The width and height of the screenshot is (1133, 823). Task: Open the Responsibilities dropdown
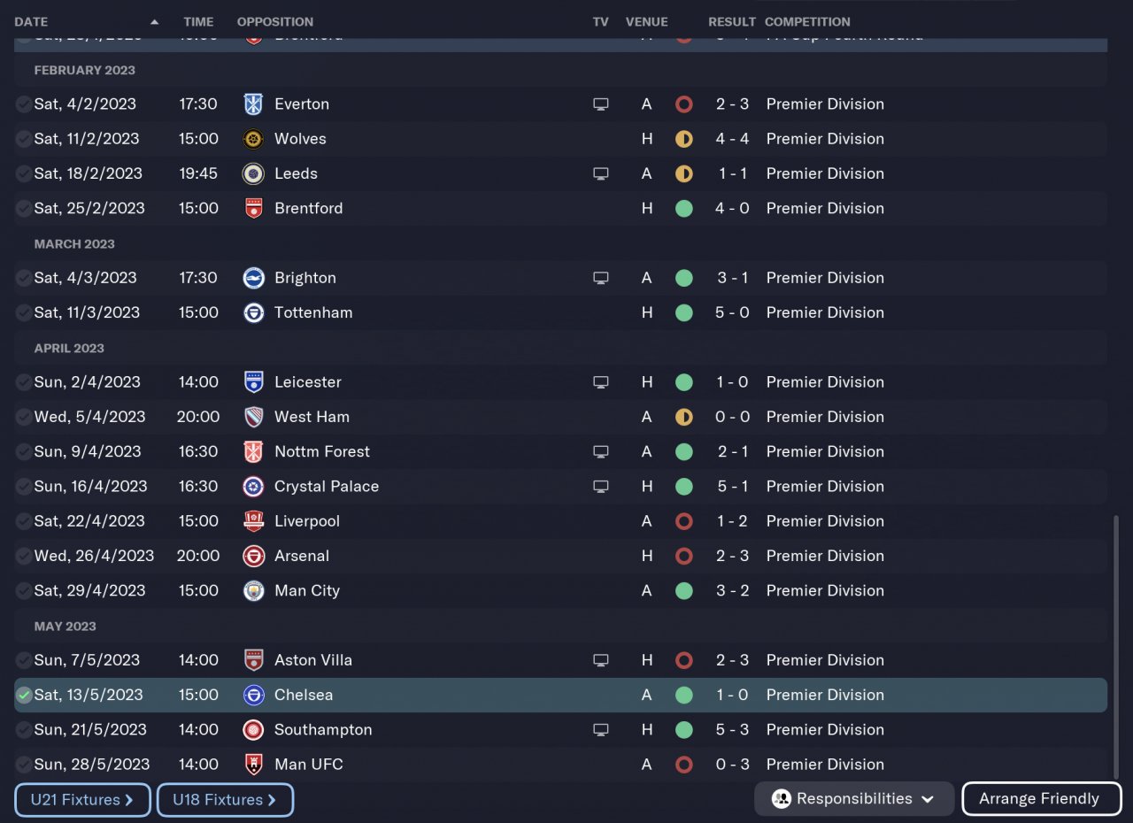[853, 799]
